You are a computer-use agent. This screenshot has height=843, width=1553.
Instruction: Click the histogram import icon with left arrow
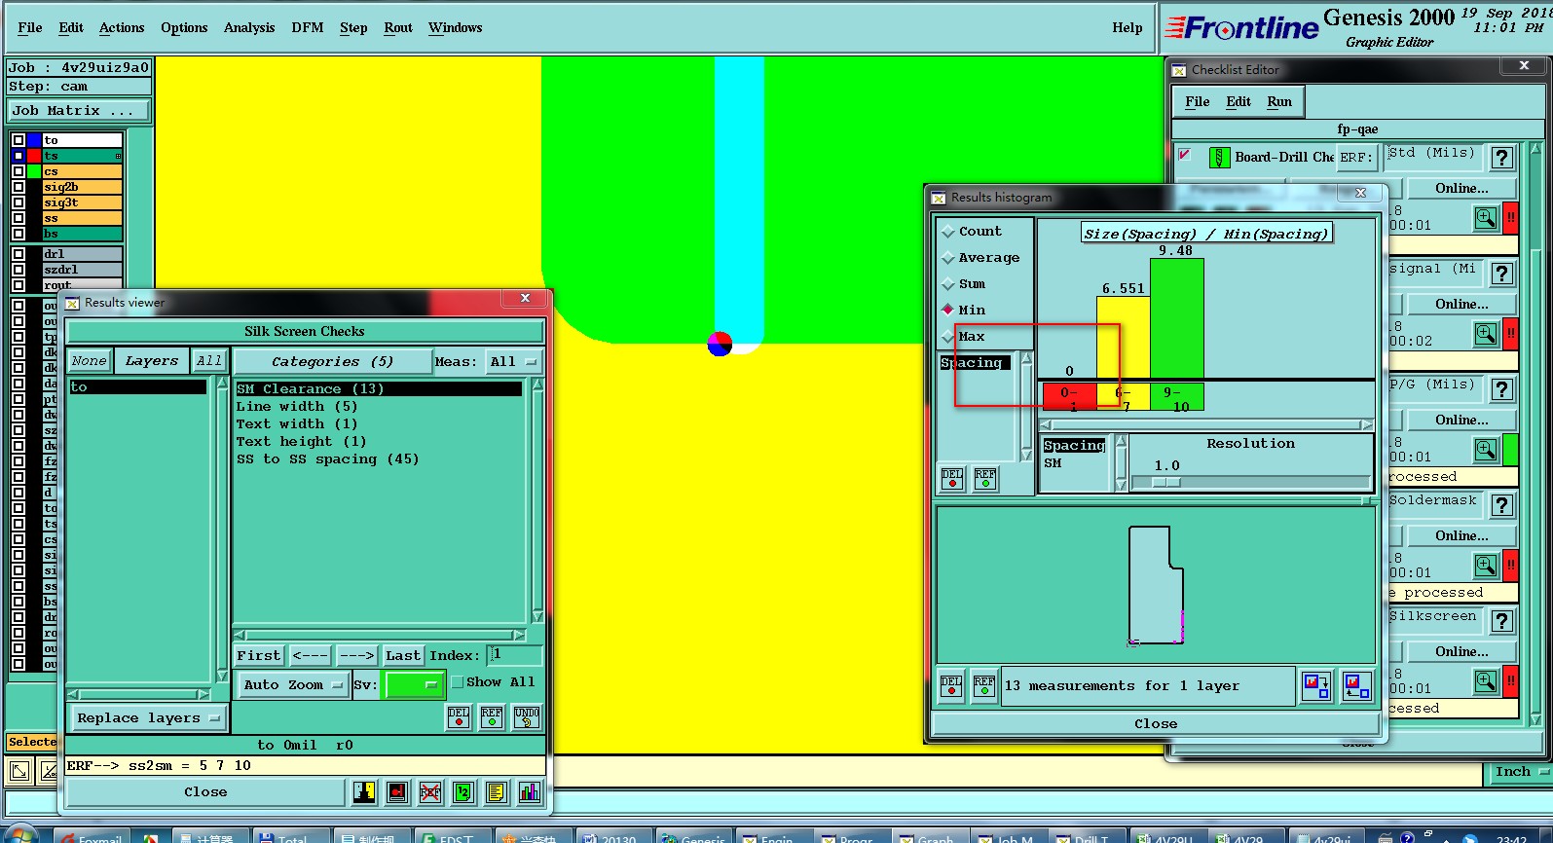pyautogui.click(x=1356, y=686)
